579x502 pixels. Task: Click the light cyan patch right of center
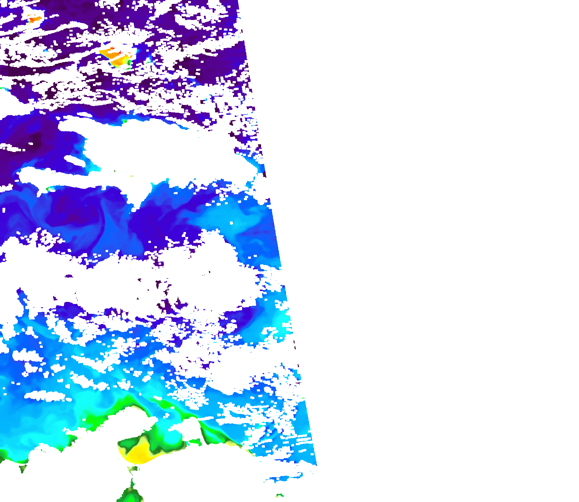click(228, 218)
